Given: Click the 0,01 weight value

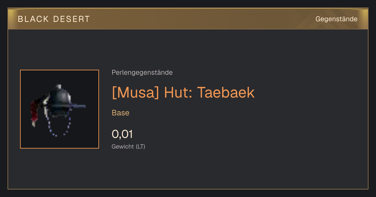Looking at the screenshot, I should (x=122, y=134).
